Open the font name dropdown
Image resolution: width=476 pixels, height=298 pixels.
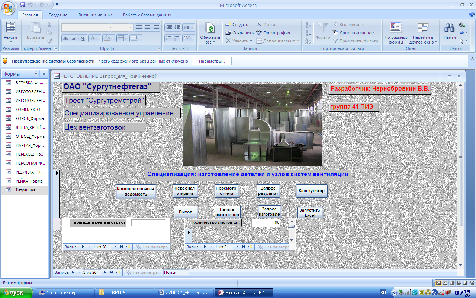pyautogui.click(x=110, y=28)
